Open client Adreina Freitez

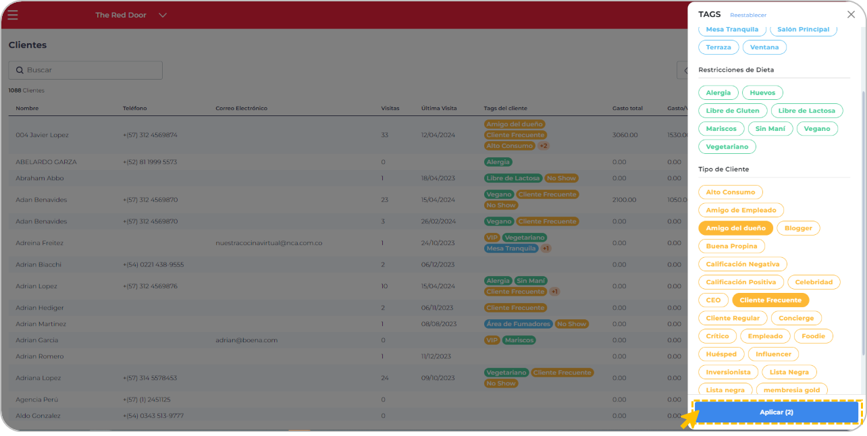(x=39, y=243)
